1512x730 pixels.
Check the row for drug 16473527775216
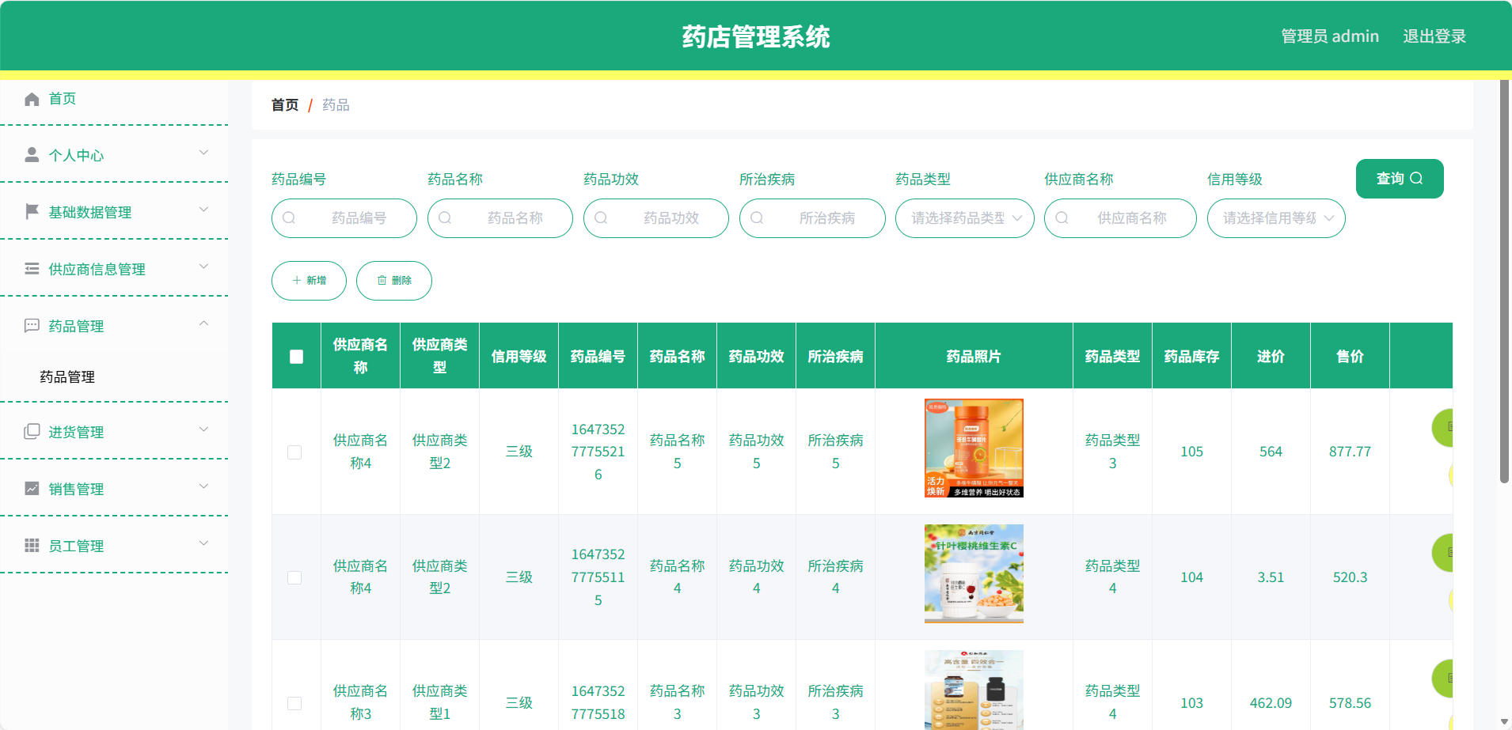point(294,452)
